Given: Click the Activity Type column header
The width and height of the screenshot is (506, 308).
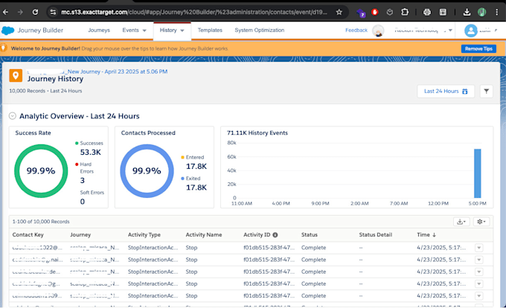Looking at the screenshot, I should click(x=144, y=235).
